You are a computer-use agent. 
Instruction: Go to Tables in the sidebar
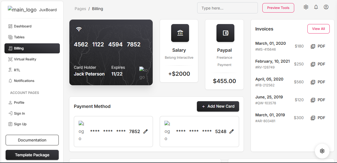pyautogui.click(x=19, y=37)
